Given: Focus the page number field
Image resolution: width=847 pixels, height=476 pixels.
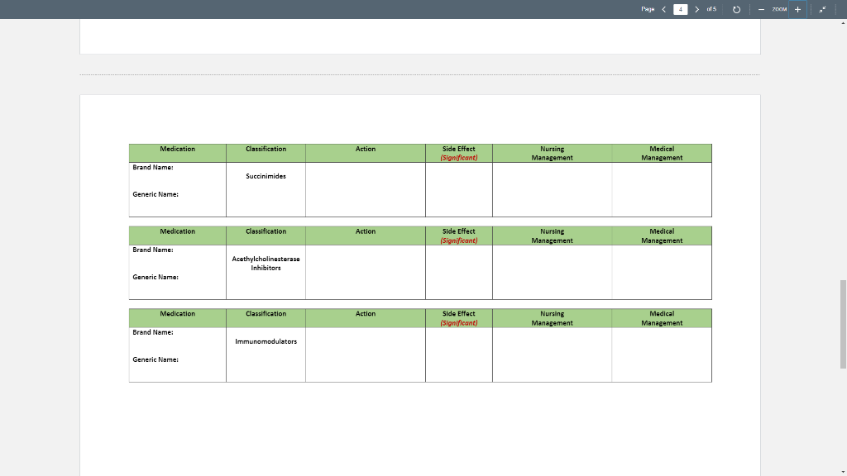Looking at the screenshot, I should (x=681, y=9).
